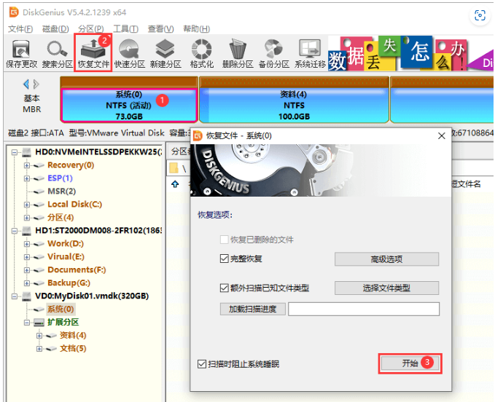Click the screenshot capture icon at top right

(480, 15)
